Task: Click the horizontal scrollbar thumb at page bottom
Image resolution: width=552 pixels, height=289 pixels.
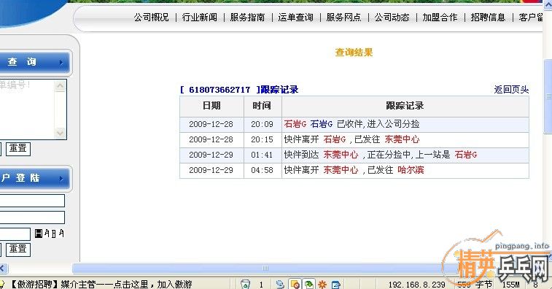Action: point(265,269)
